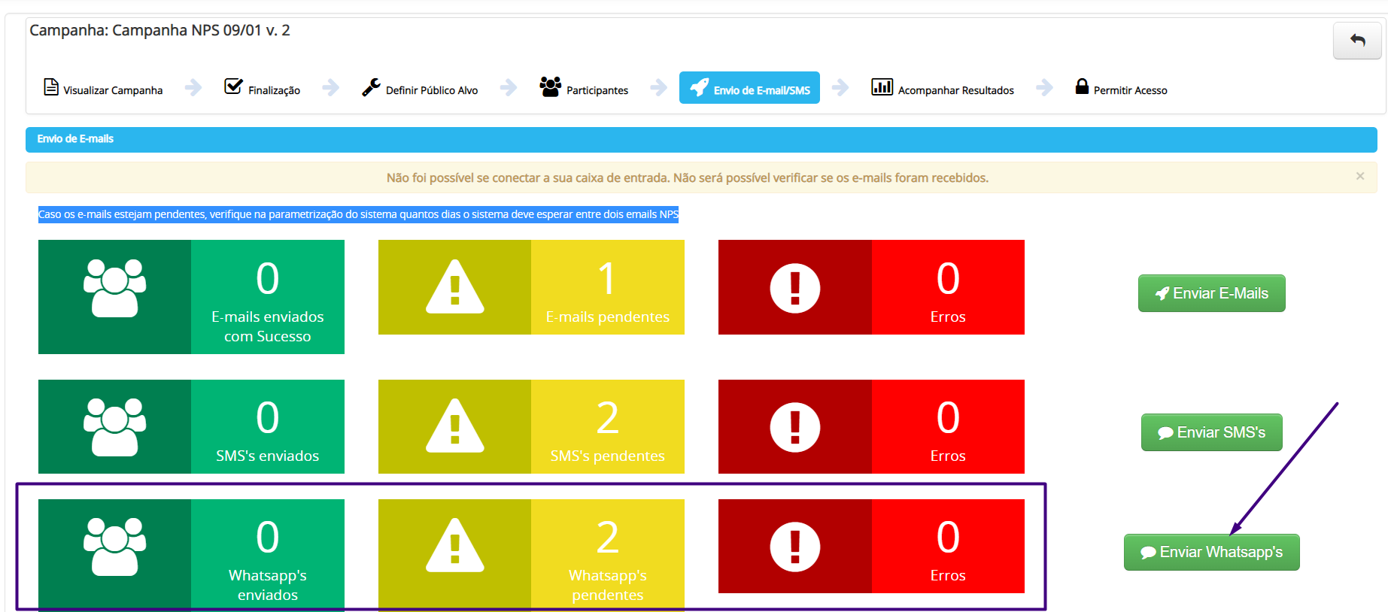Viewport: 1388px width, 612px height.
Task: Click the Campanha NPS 09/01 v. 2 title
Action: [x=159, y=30]
